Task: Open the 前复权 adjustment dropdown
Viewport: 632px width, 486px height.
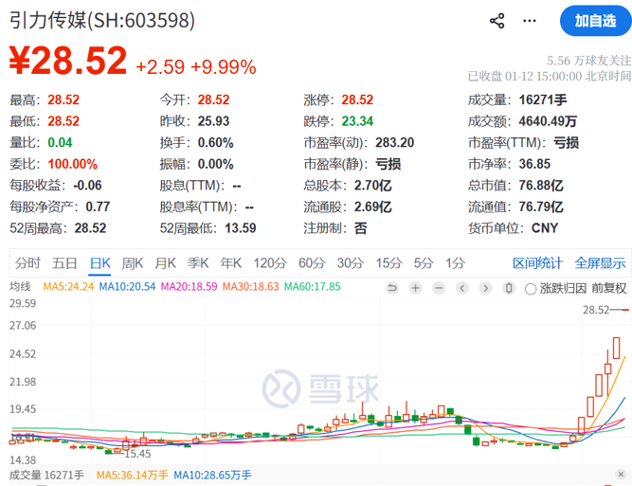Action: tap(608, 288)
